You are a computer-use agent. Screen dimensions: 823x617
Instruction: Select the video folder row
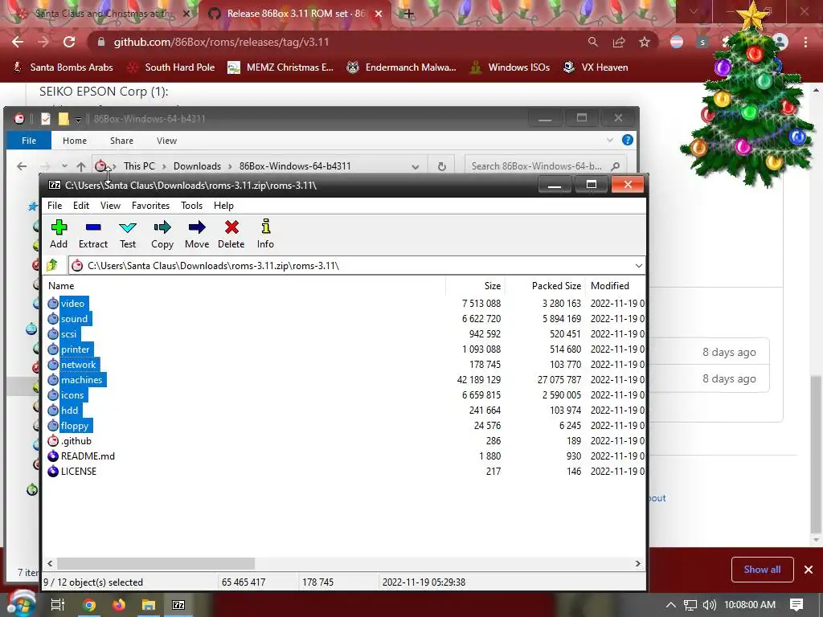click(72, 304)
